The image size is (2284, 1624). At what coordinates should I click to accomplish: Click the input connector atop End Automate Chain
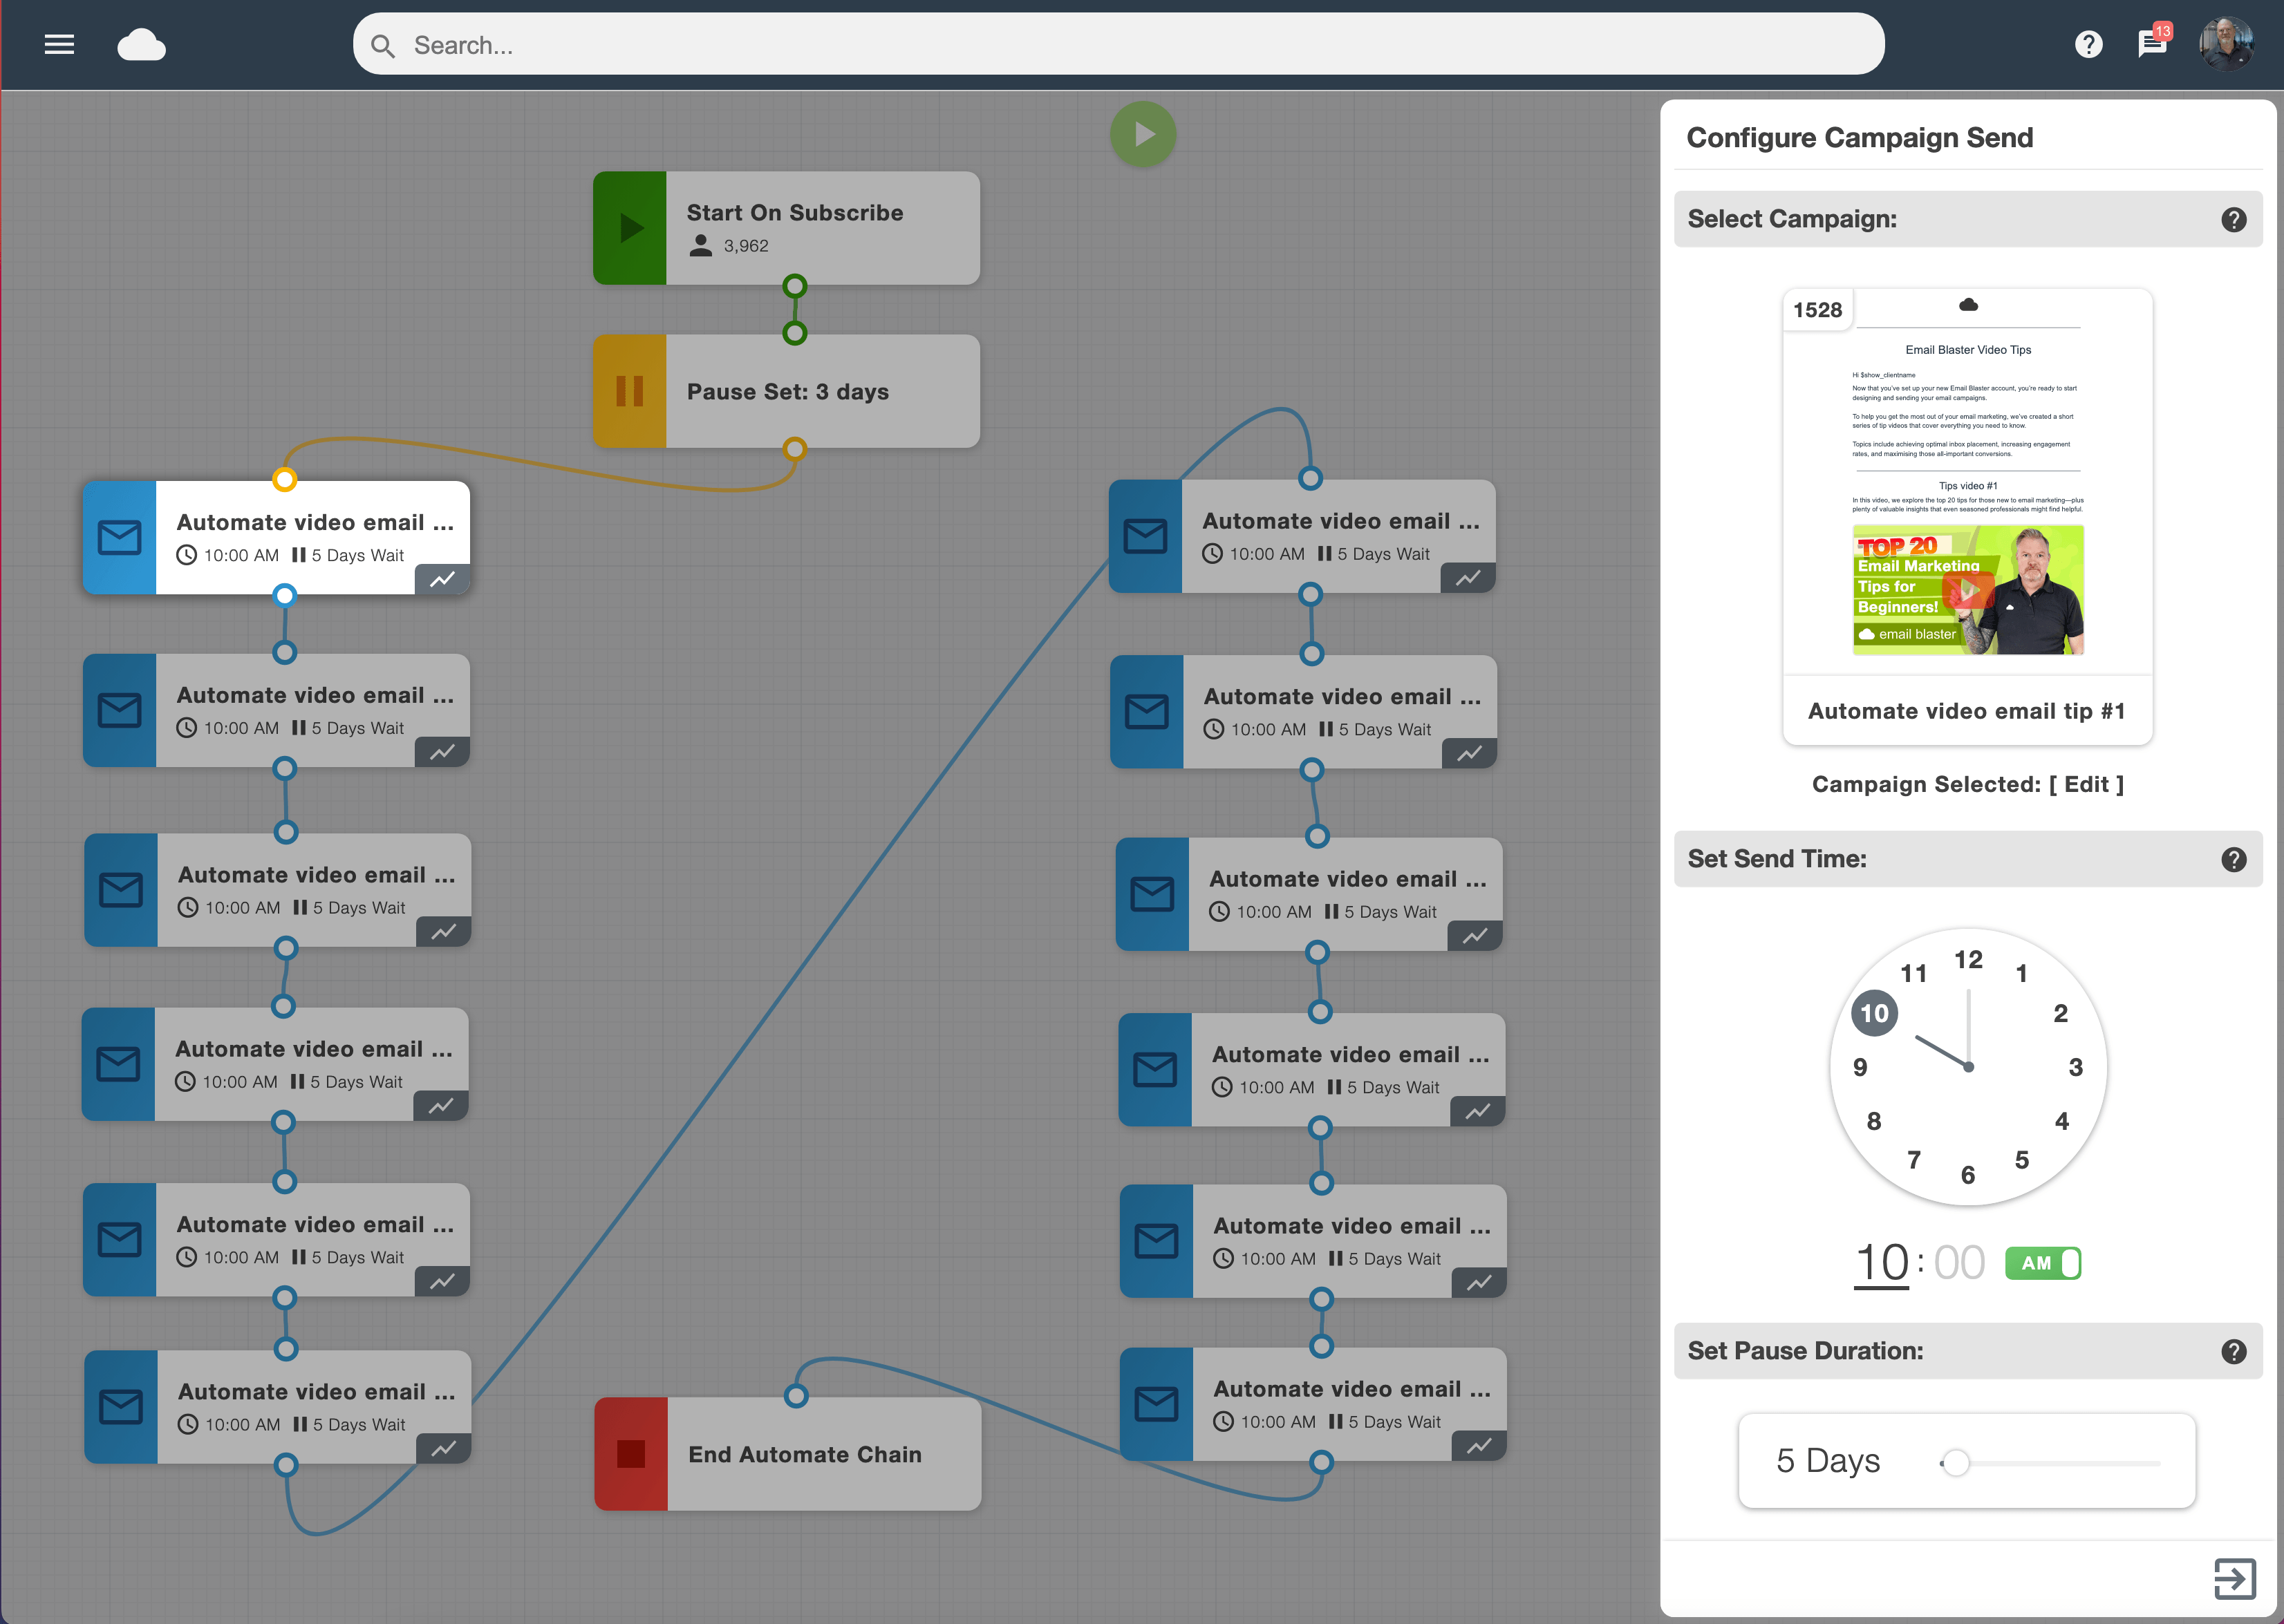point(796,1396)
